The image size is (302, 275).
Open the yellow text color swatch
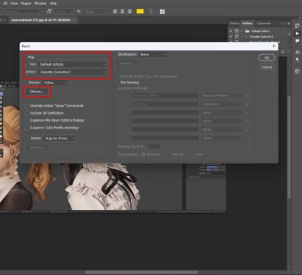(x=140, y=11)
